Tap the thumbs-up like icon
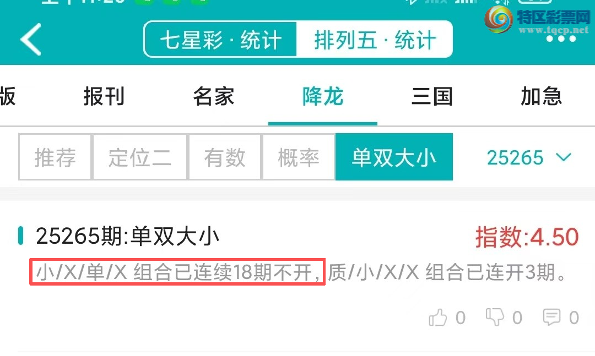 [x=438, y=317]
